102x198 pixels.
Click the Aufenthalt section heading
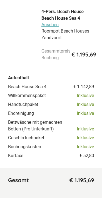[19, 78]
